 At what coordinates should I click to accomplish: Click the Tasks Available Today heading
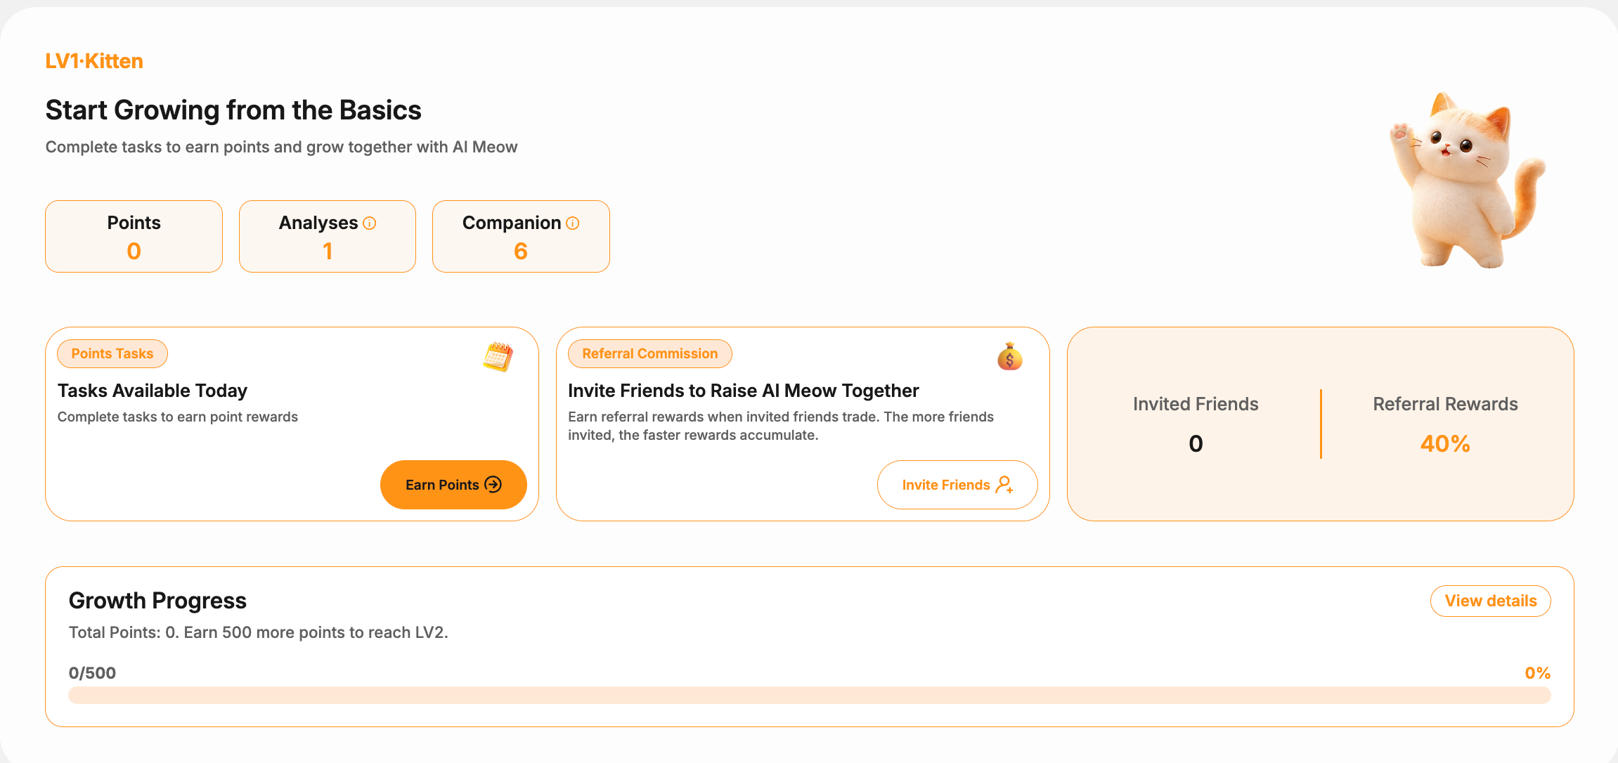pyautogui.click(x=153, y=391)
